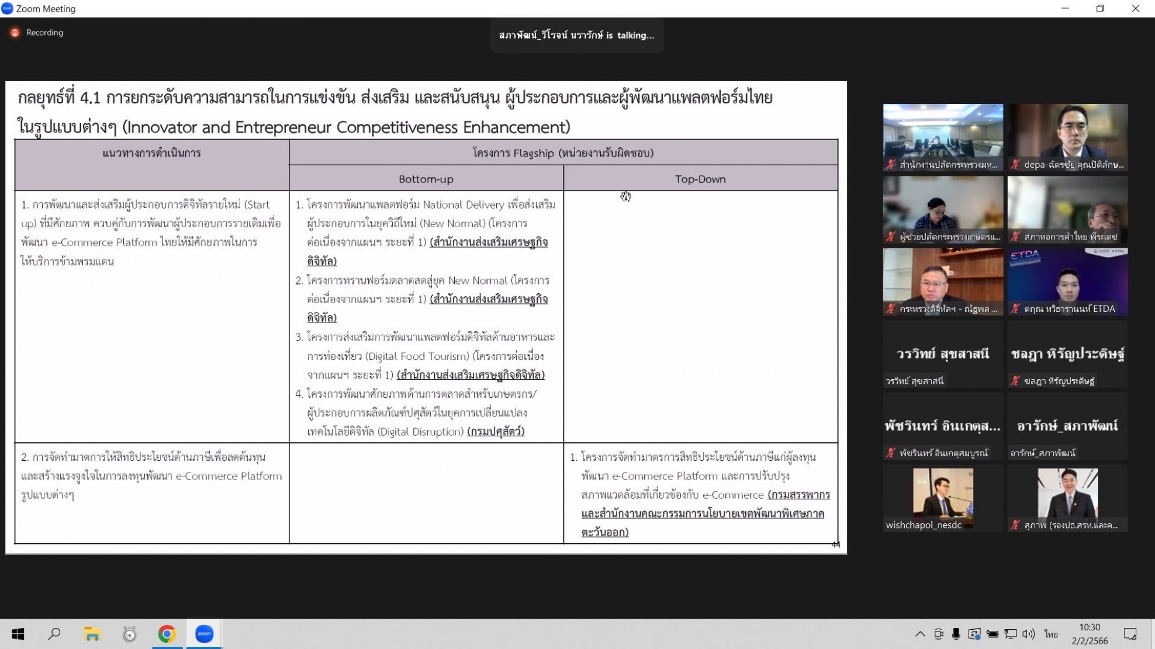
Task: Switch the ไทย input language indicator
Action: point(1051,634)
